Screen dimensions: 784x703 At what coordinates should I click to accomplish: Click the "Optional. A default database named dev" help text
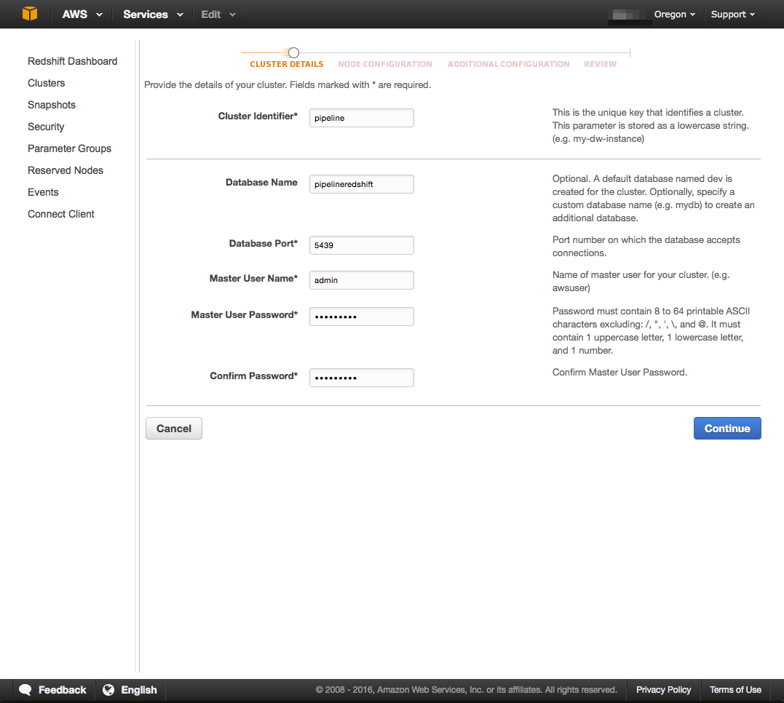pos(654,199)
